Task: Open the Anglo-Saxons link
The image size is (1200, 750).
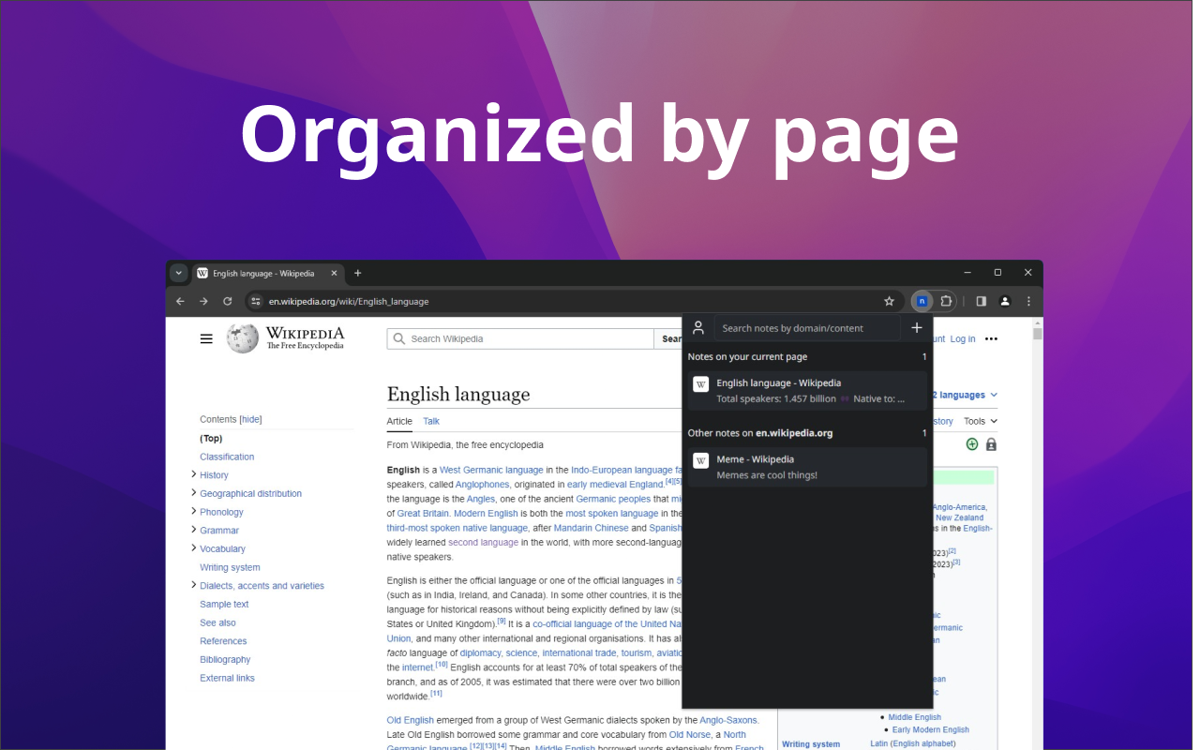Action: tap(728, 720)
